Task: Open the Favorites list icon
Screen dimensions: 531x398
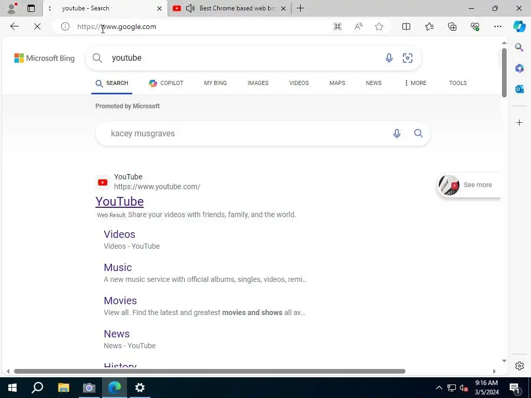Action: [429, 26]
